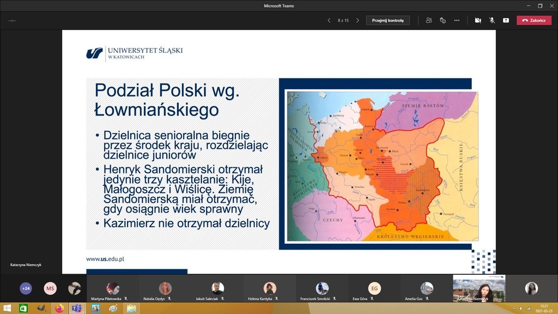Switch to Microsoft Teams taskbar icon
558x314 pixels.
(77, 309)
